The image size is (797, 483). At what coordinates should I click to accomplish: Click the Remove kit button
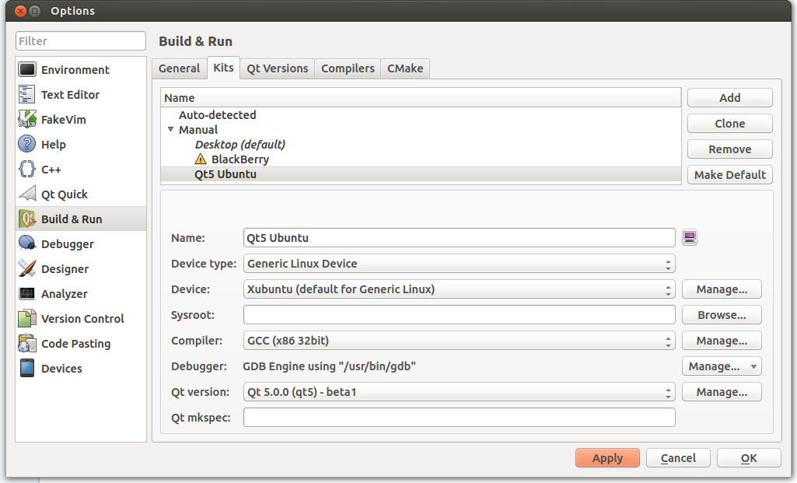click(730, 149)
